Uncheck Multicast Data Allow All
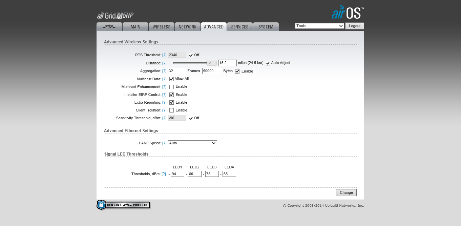 tap(171, 79)
